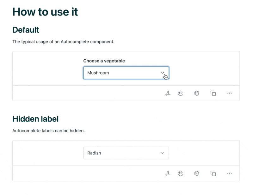This screenshot has width=253, height=195.
Task: Click the 'Hidden label' section heading
Action: tap(35, 119)
